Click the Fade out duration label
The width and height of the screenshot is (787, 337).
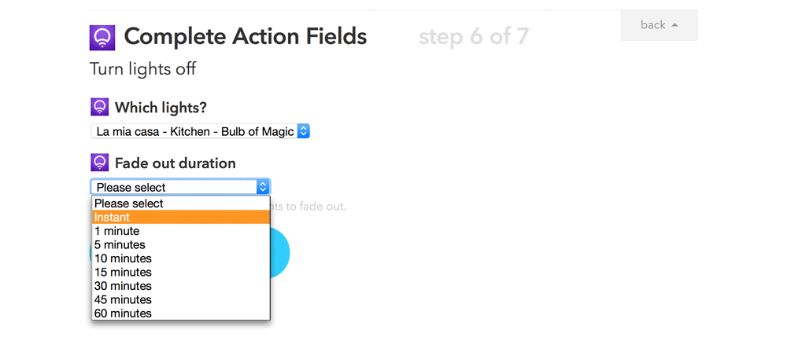pyautogui.click(x=175, y=163)
